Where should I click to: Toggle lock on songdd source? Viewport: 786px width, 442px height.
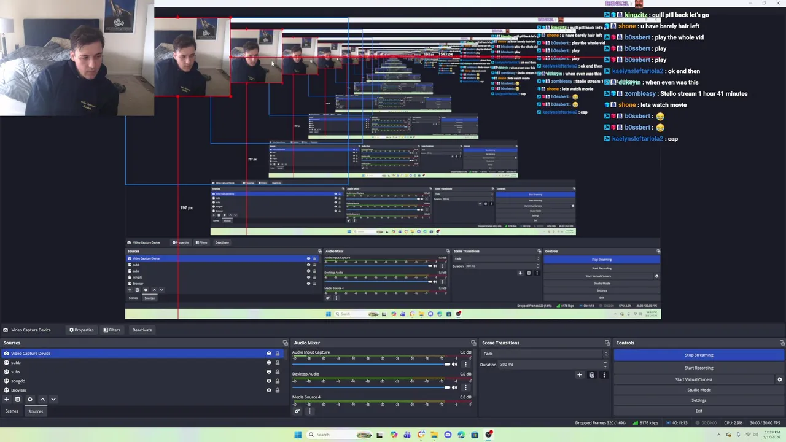pos(277,381)
